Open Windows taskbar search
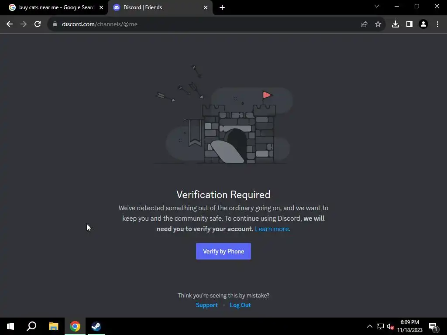Image resolution: width=447 pixels, height=335 pixels. (31, 326)
